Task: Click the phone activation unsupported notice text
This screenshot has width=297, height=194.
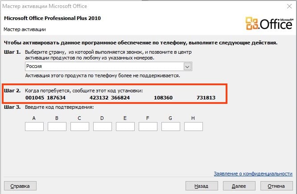Action: pos(103,75)
